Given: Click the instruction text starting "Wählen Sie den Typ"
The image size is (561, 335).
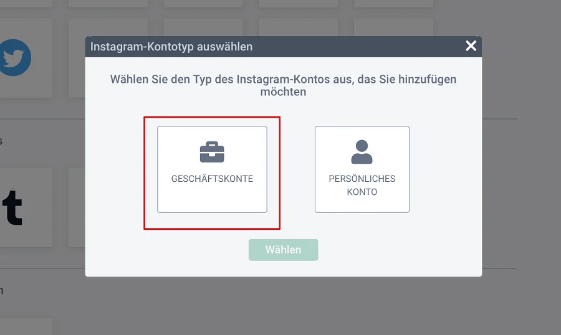Looking at the screenshot, I should (283, 80).
